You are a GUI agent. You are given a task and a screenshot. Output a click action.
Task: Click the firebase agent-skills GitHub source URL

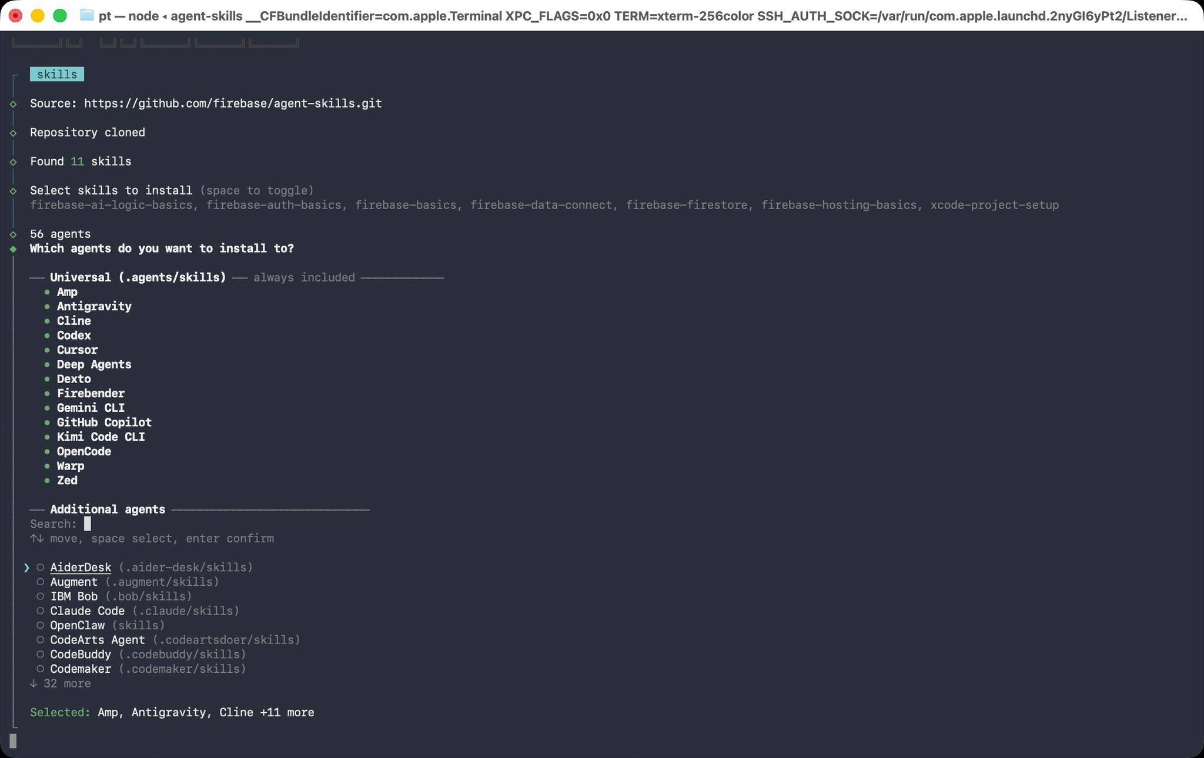pos(233,103)
